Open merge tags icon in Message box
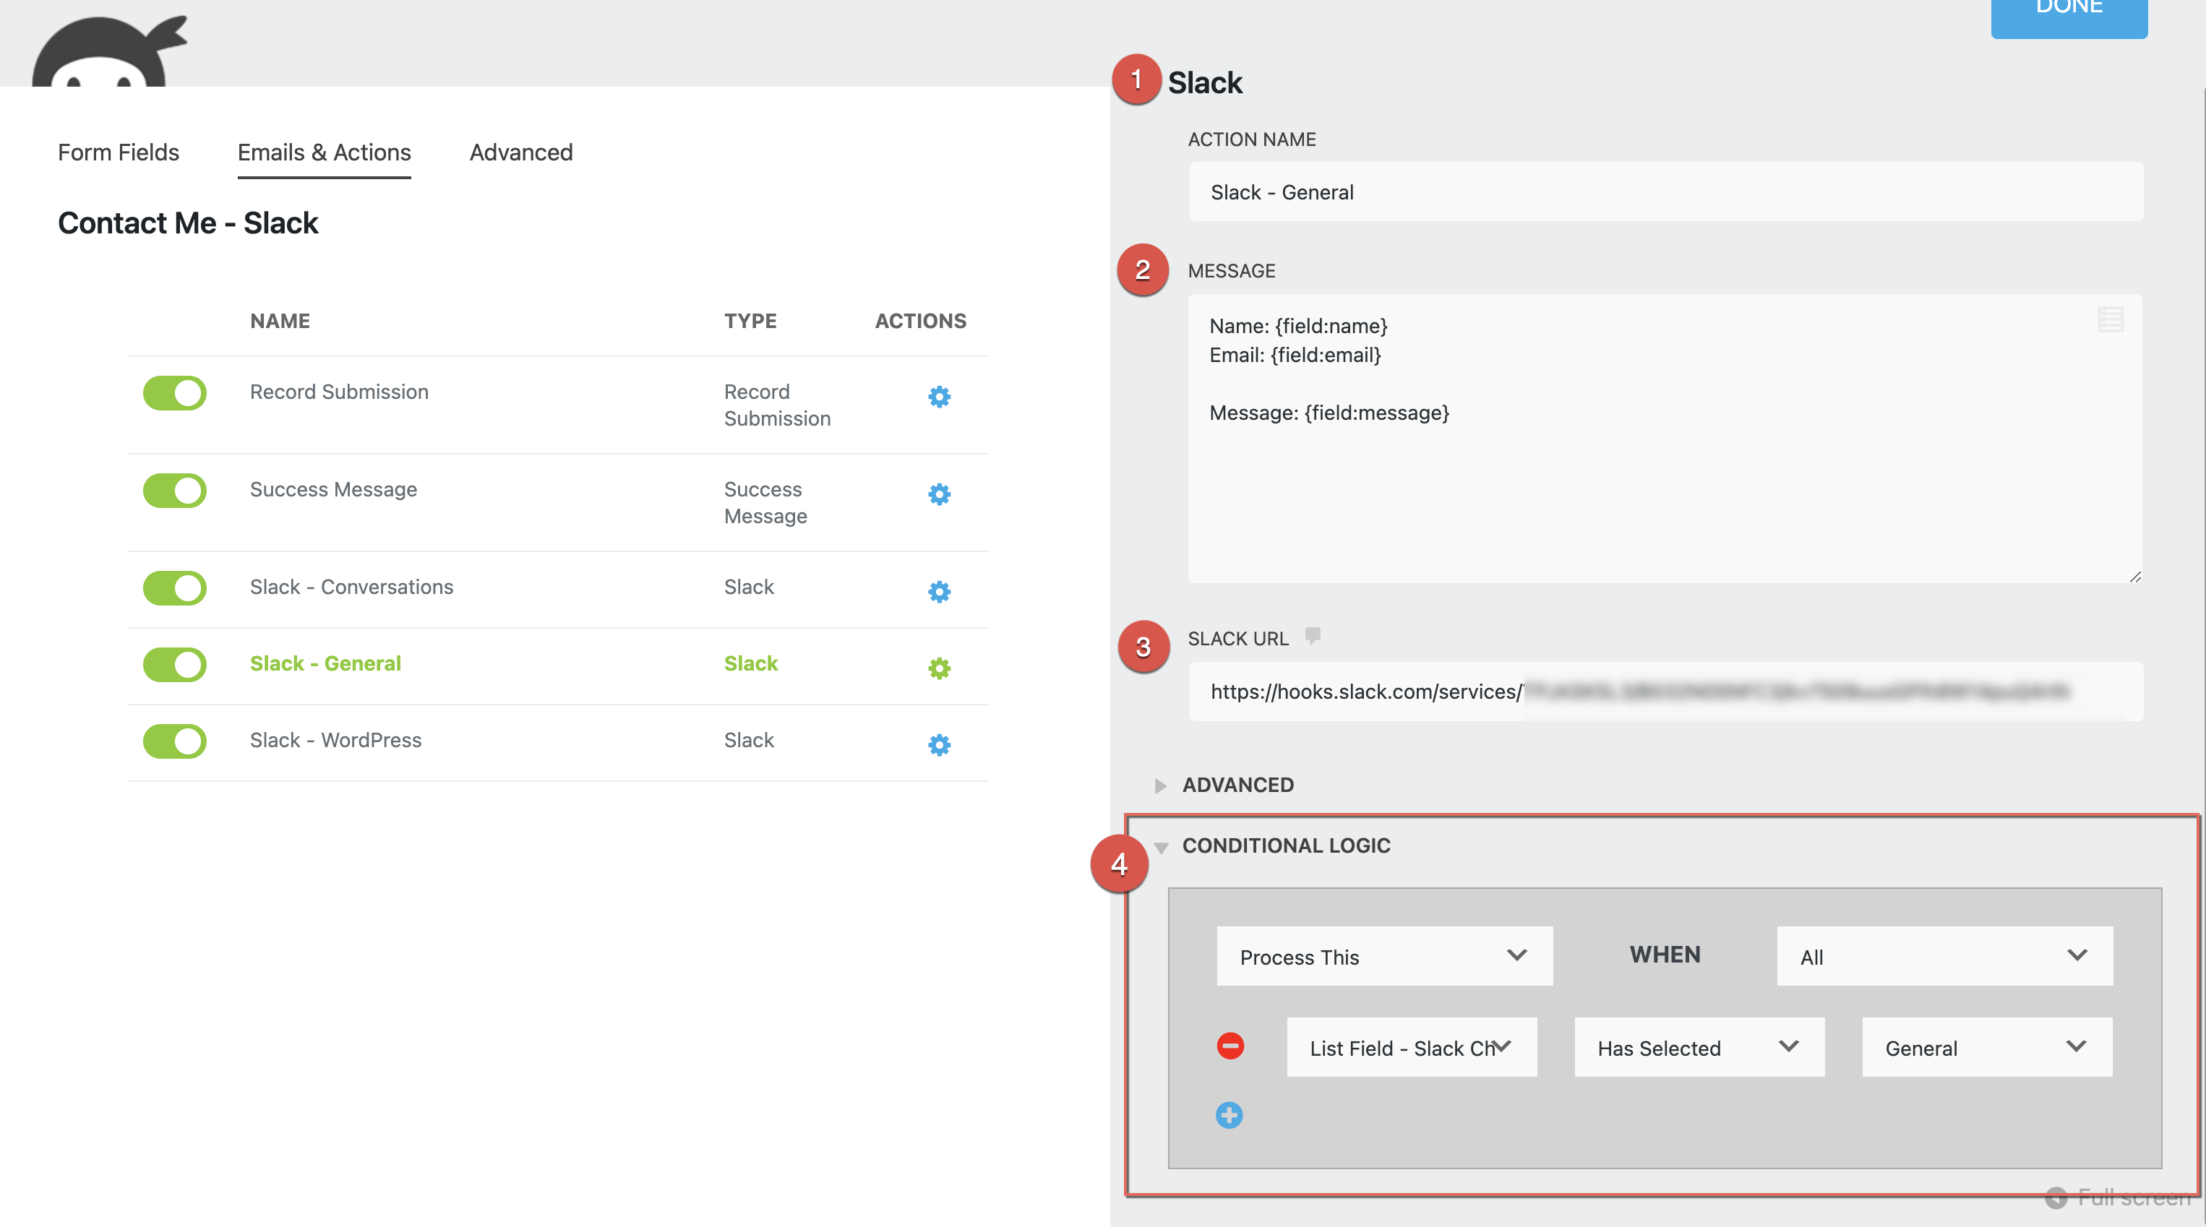Screen dimensions: 2206x1227 pos(2109,319)
